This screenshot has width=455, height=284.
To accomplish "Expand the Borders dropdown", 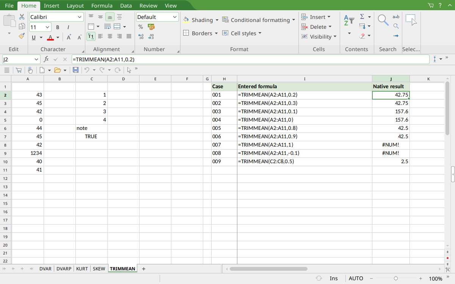I will point(216,33).
